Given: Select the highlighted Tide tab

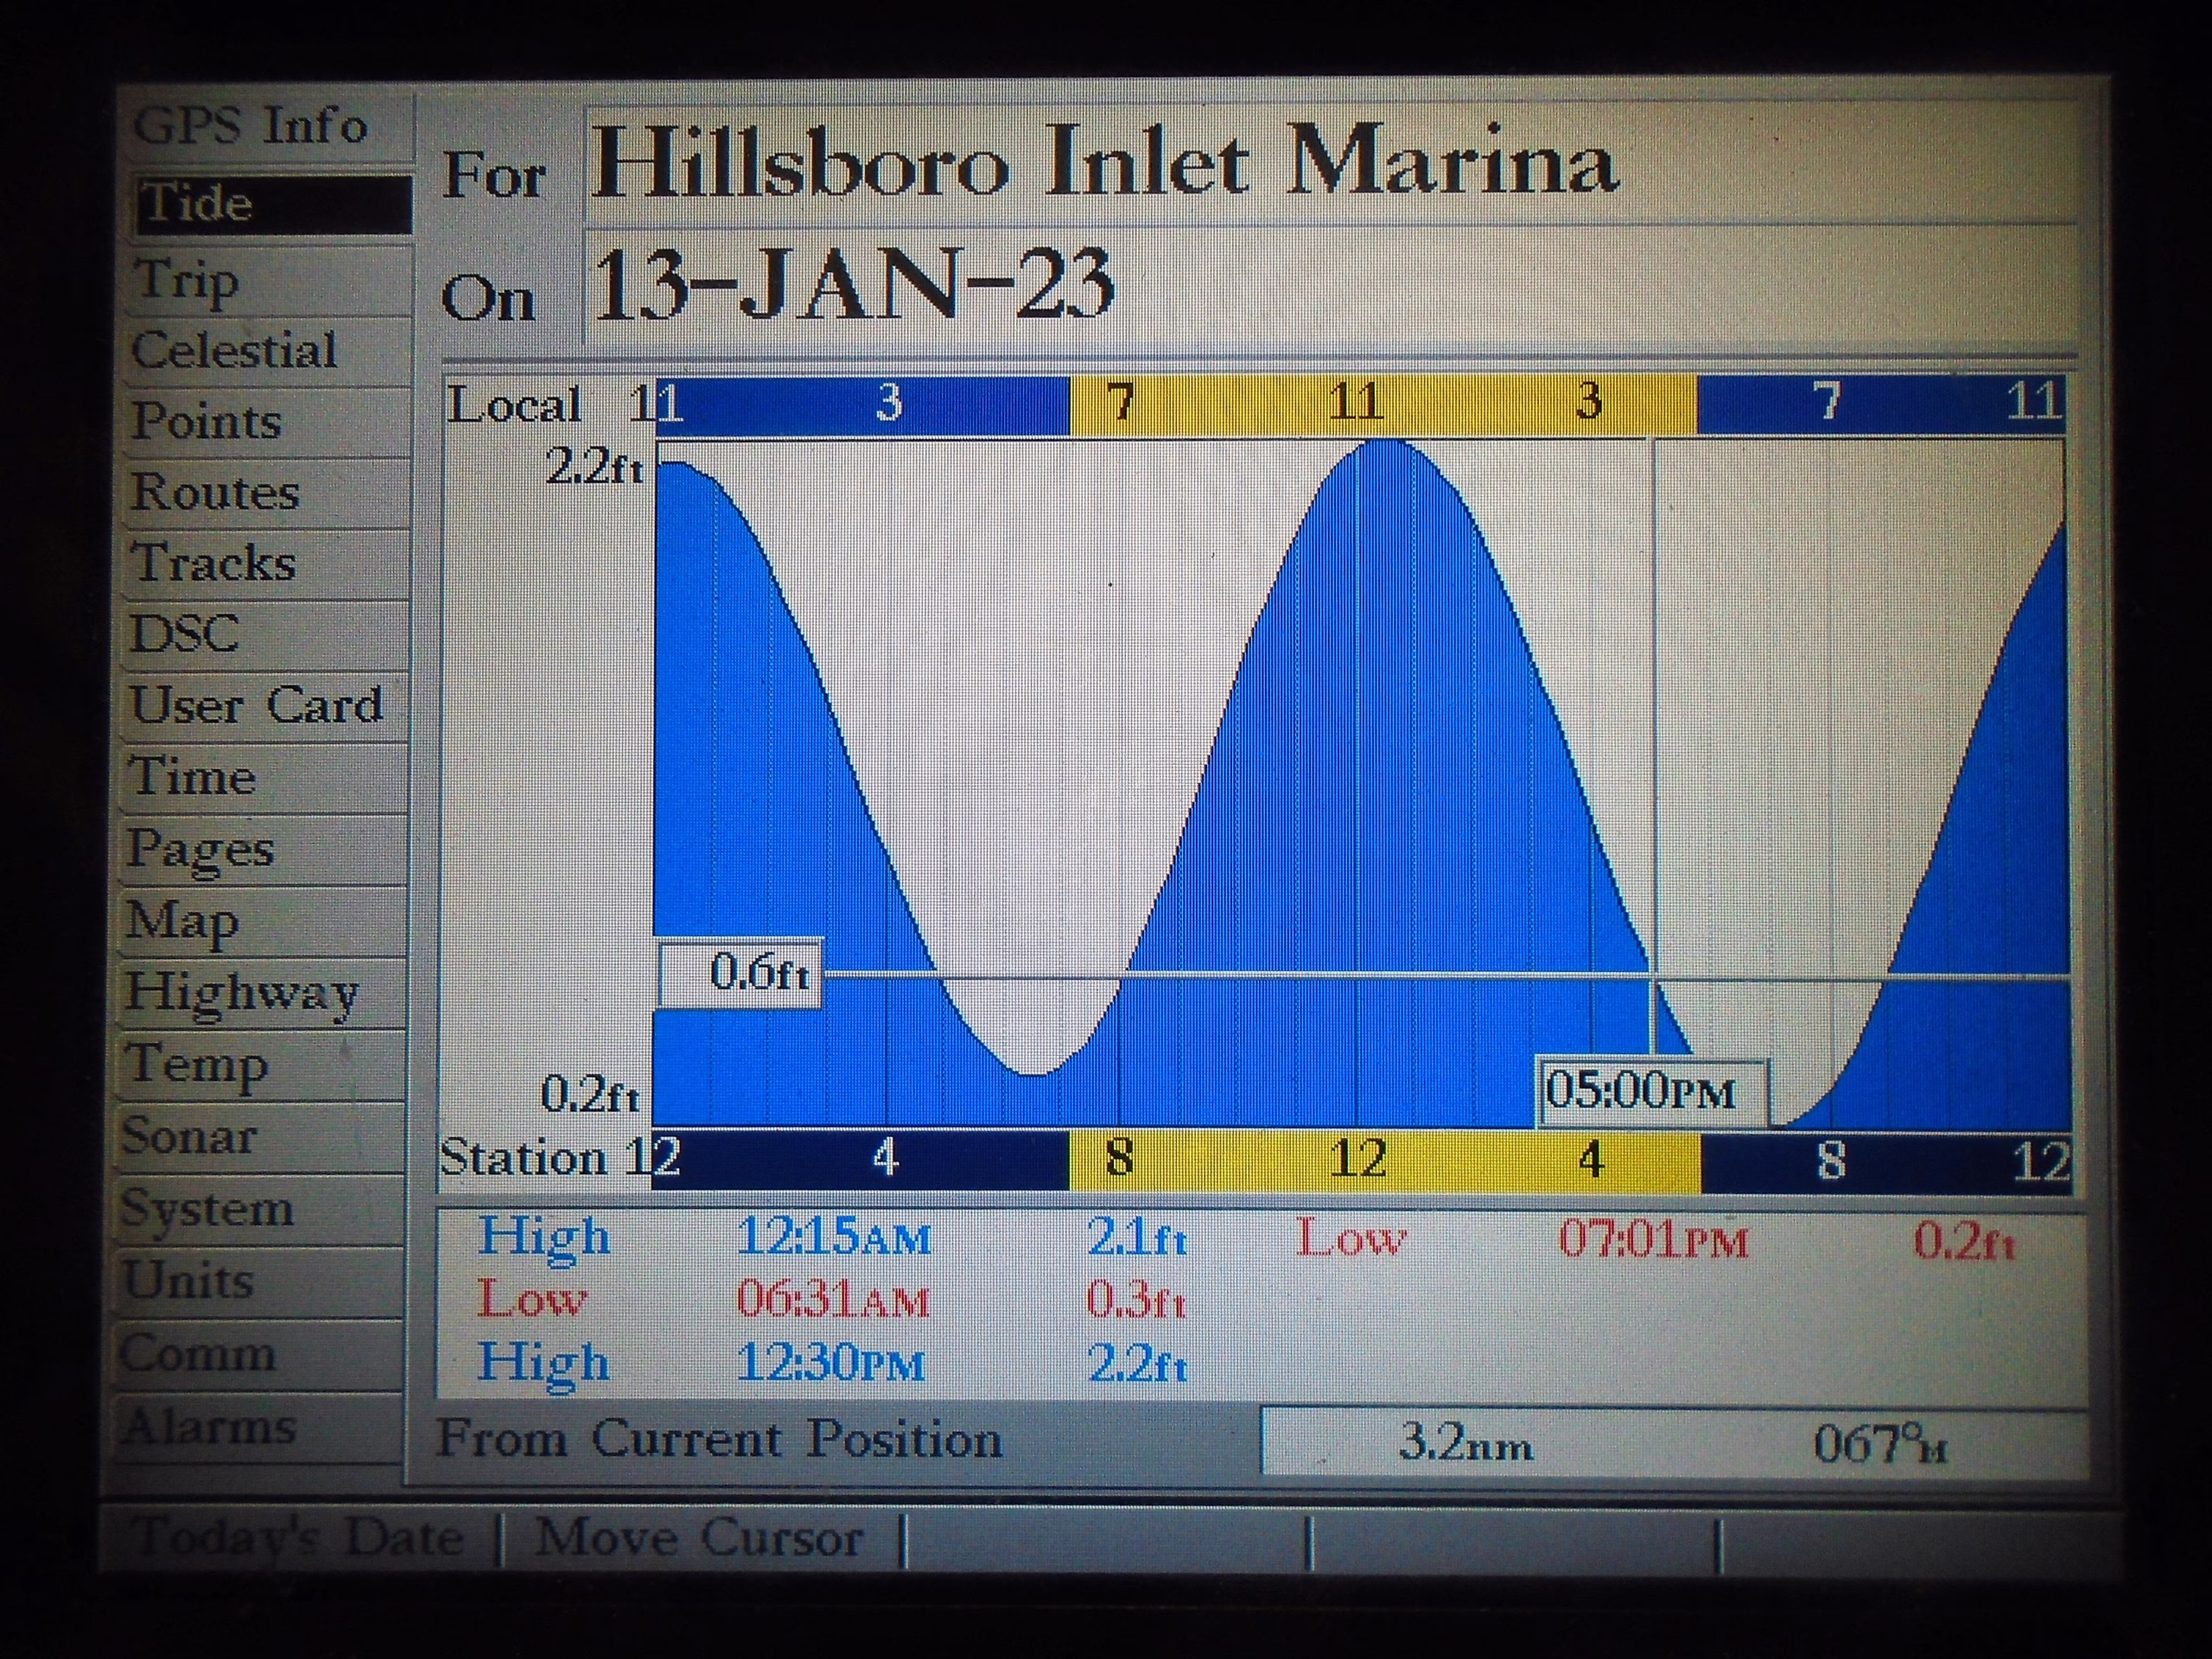Looking at the screenshot, I should tap(271, 204).
